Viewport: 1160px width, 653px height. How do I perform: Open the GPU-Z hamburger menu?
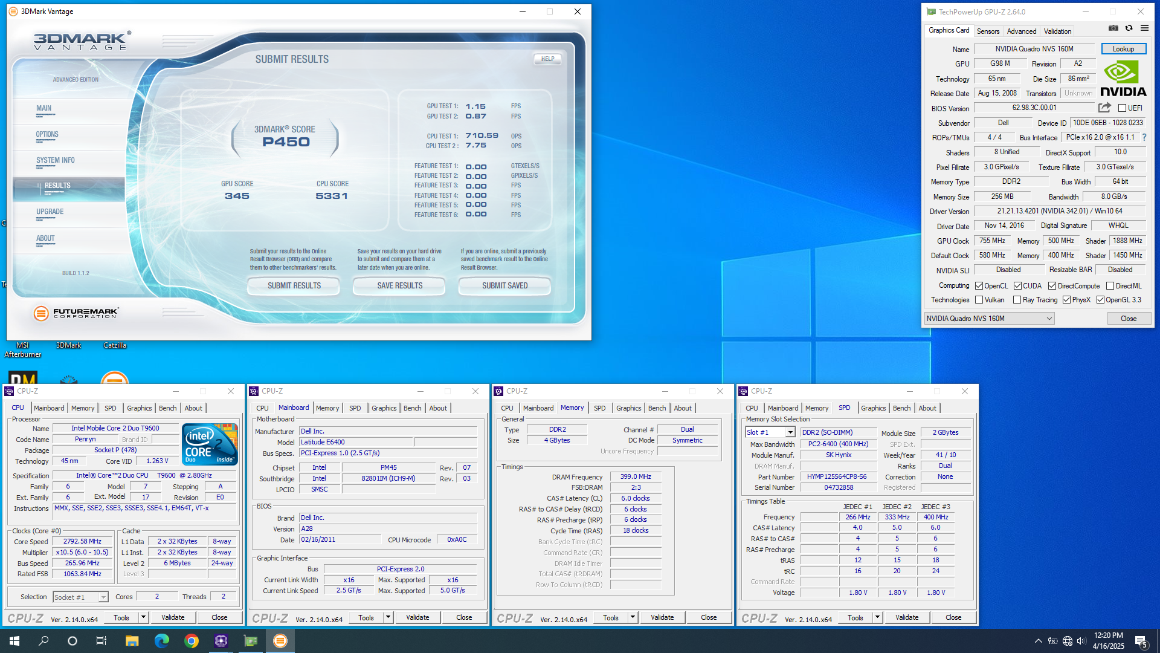pos(1144,28)
